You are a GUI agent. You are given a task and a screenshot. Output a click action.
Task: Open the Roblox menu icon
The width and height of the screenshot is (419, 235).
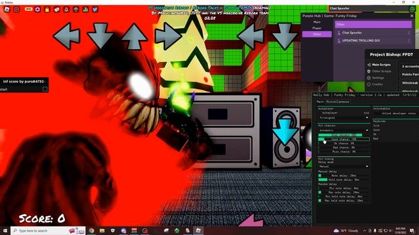point(7,9)
